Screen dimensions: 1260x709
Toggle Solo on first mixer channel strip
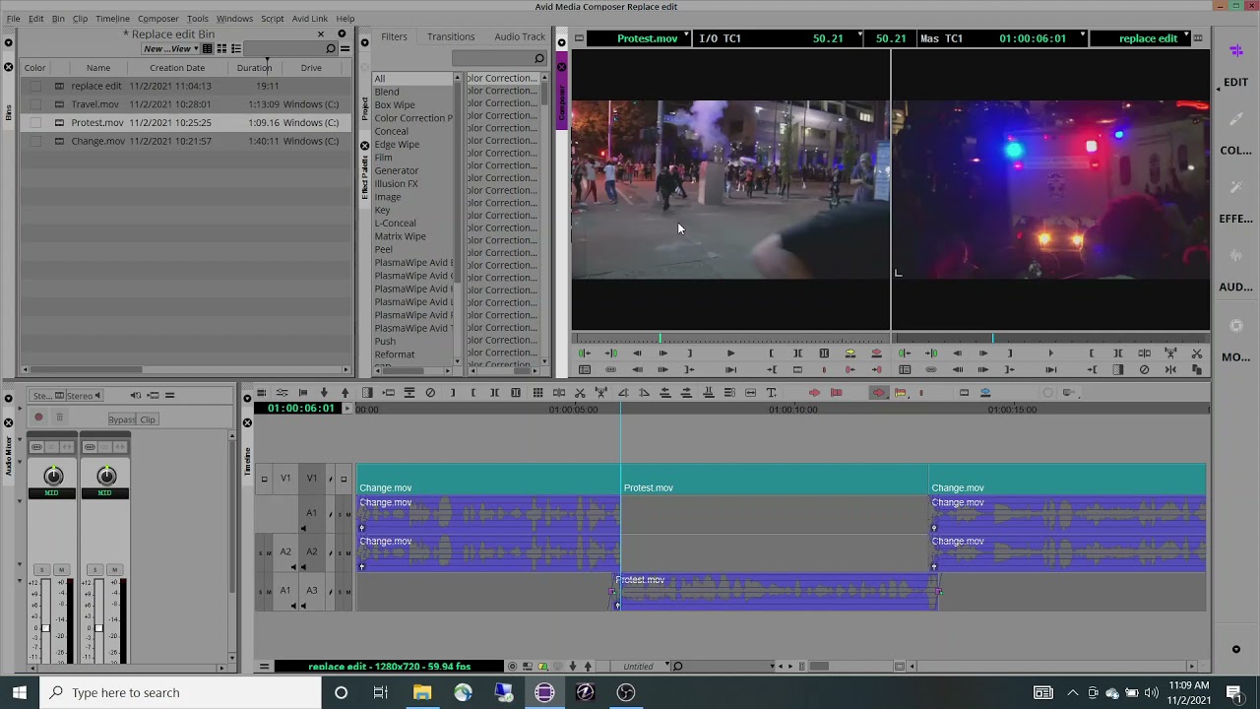pyautogui.click(x=42, y=569)
